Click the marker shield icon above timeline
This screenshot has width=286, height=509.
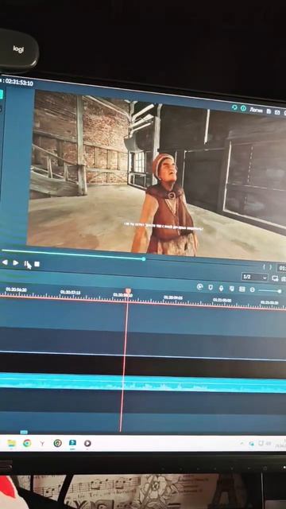[211, 287]
